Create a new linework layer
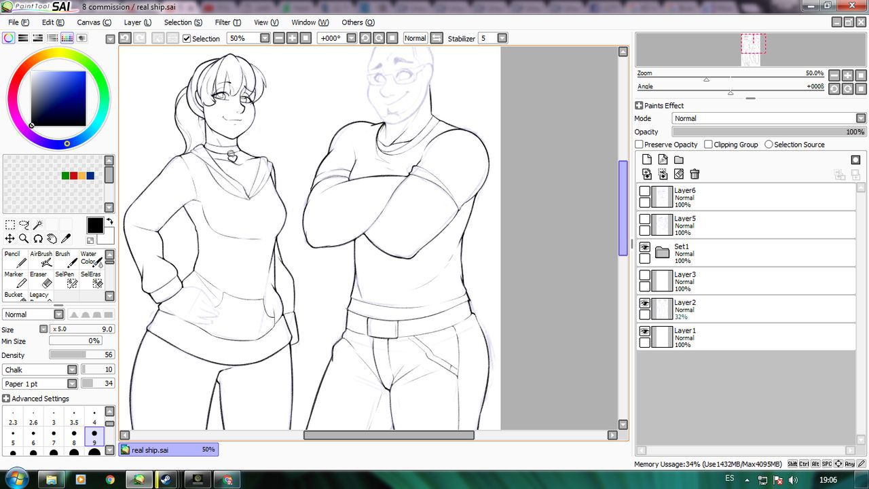The width and height of the screenshot is (869, 489). click(x=663, y=160)
